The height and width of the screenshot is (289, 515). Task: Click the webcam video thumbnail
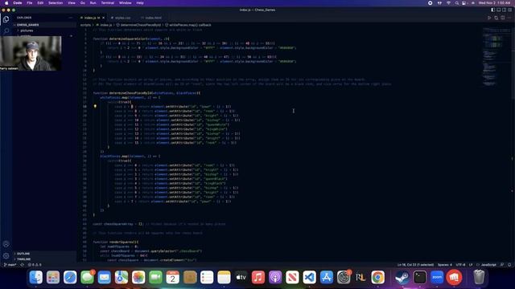point(31,53)
